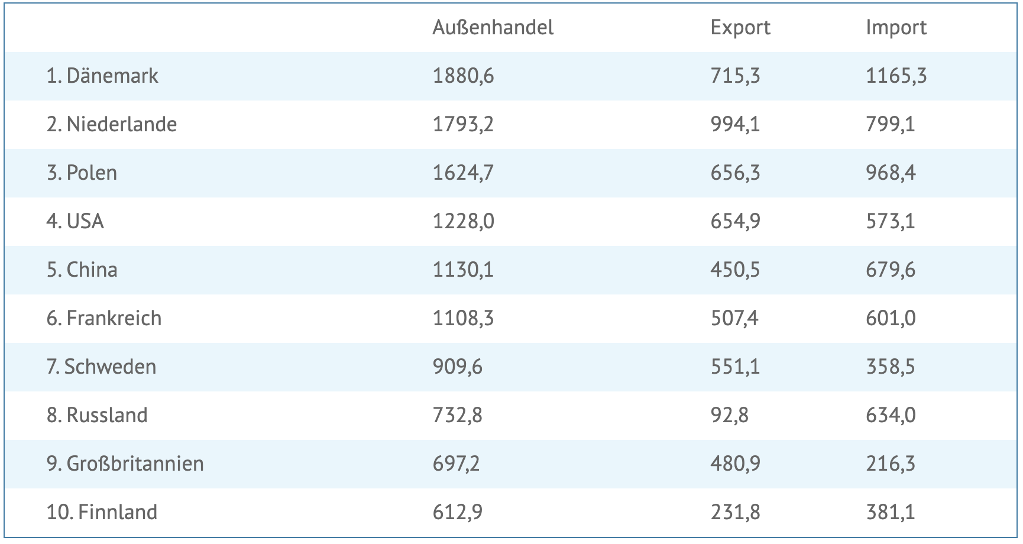Screen dimensions: 1023x544
Task: Select the "7. Schweden" row label
Action: (101, 367)
